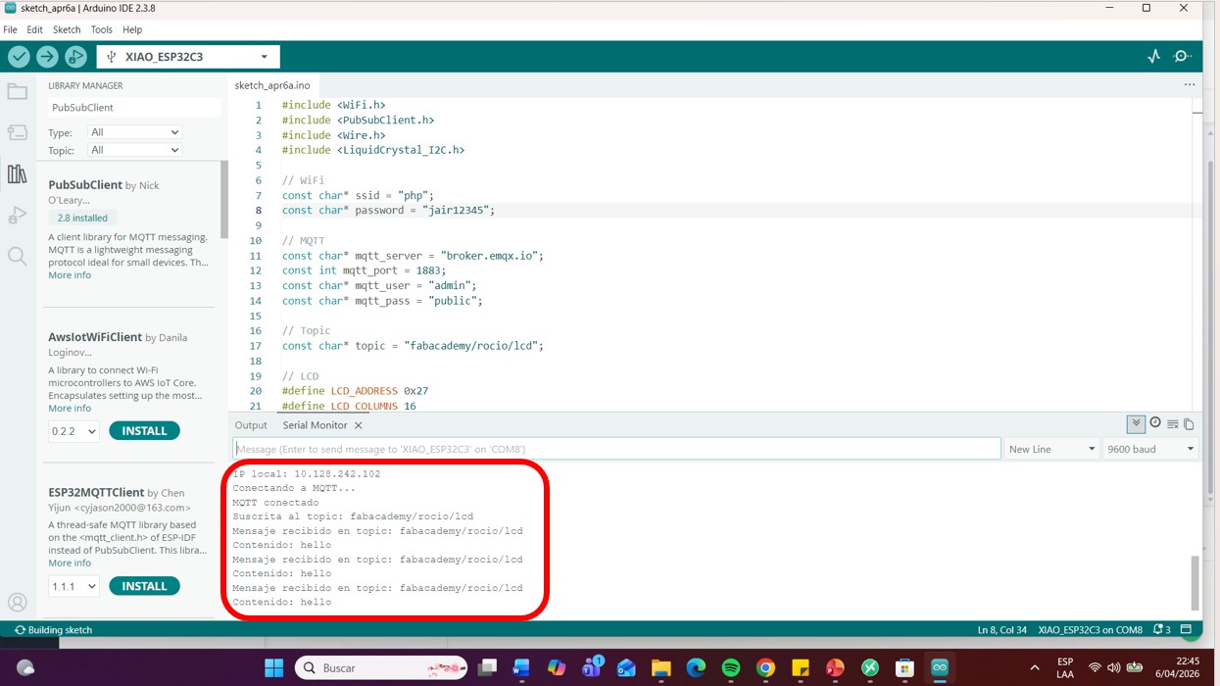Open Google Chrome from the taskbar
This screenshot has width=1220, height=686.
click(x=765, y=668)
